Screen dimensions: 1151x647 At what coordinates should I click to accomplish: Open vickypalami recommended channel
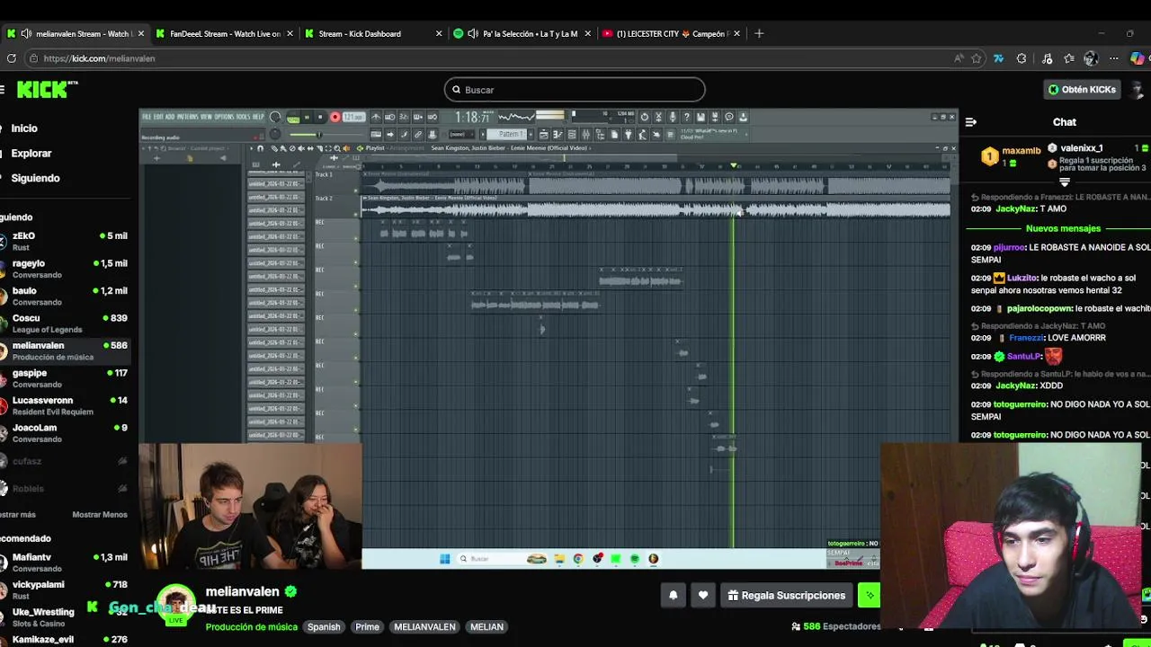[65, 589]
